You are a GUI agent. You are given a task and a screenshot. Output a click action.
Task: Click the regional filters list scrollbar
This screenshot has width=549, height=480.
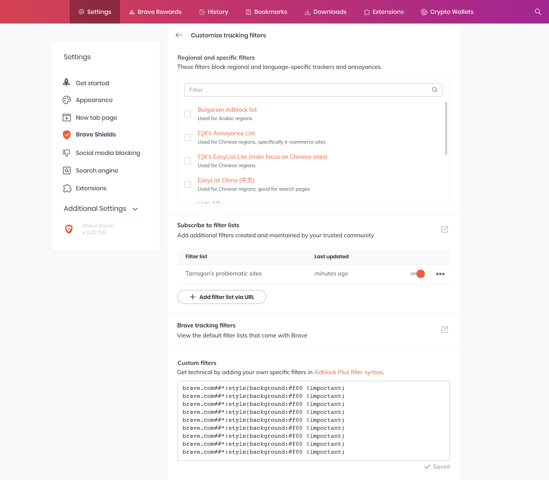(446, 129)
